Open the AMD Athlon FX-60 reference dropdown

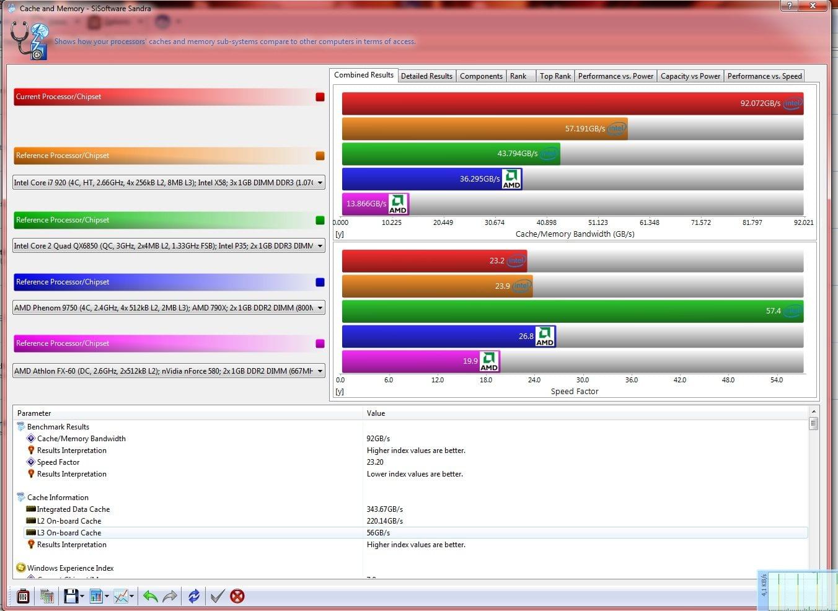(169, 371)
